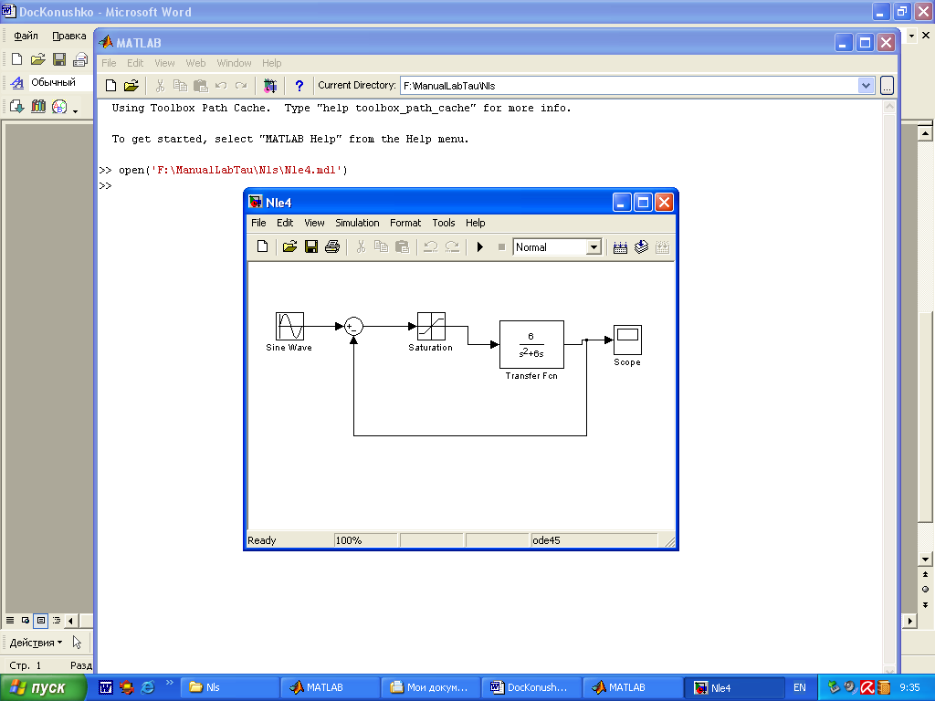Expand Current Directory dropdown arrow
Viewport: 935px width, 701px height.
click(x=866, y=85)
